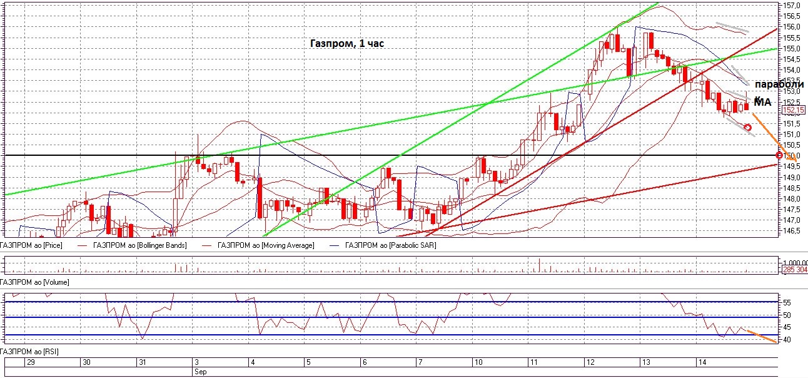Click date label 12 on time axis
Screen dimensions: 808x378
[590, 362]
